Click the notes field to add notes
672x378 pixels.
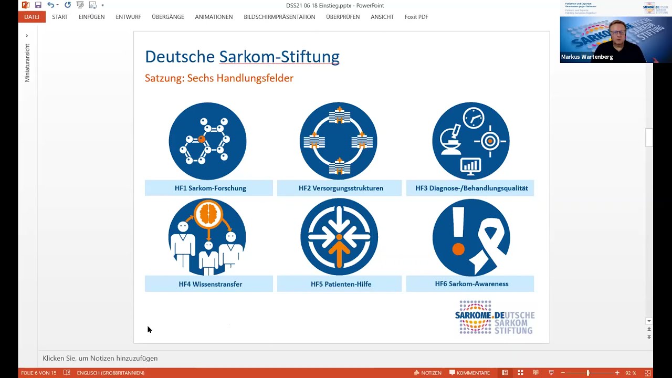[100, 359]
